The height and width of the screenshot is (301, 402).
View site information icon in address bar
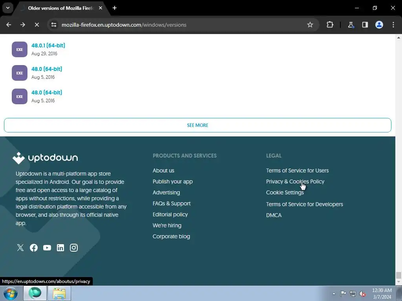(53, 25)
